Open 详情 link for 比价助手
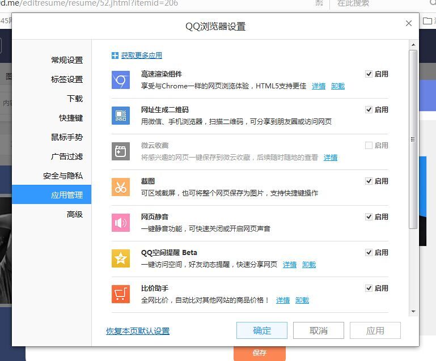 [283, 300]
